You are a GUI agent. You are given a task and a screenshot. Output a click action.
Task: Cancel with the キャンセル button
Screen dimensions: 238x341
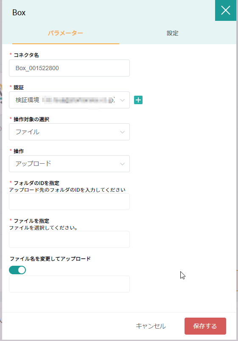(x=151, y=326)
